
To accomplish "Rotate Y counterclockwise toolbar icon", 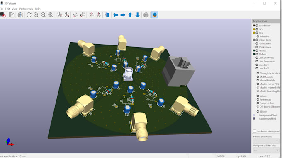I will [x=83, y=15].
